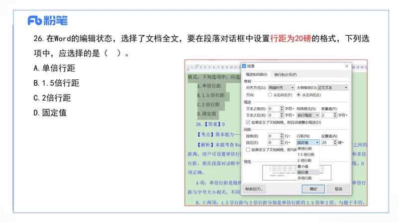Screen dimensions: 398x223
Task: Click the 段后 spacing input field
Action: point(274,143)
